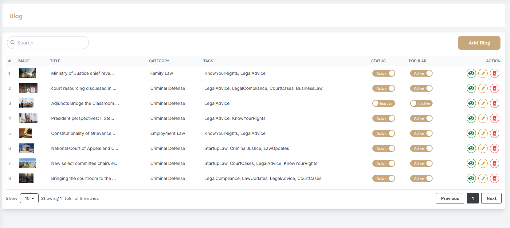Delete the 'Constitutionality of Grievance' blog
Viewport: 510px width, 228px height.
(494, 133)
